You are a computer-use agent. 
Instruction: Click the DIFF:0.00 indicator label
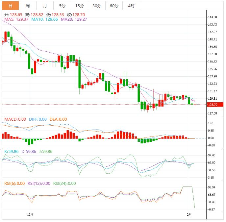coord(38,119)
